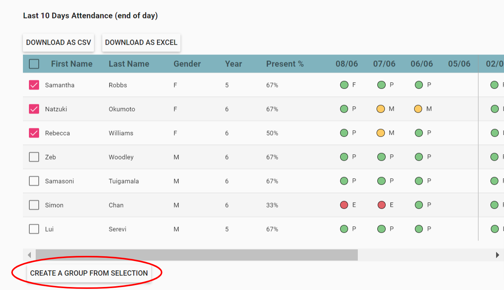Viewport: 504px width, 290px height.
Task: Check the Zeb Woodley row checkbox
Action: click(x=34, y=157)
